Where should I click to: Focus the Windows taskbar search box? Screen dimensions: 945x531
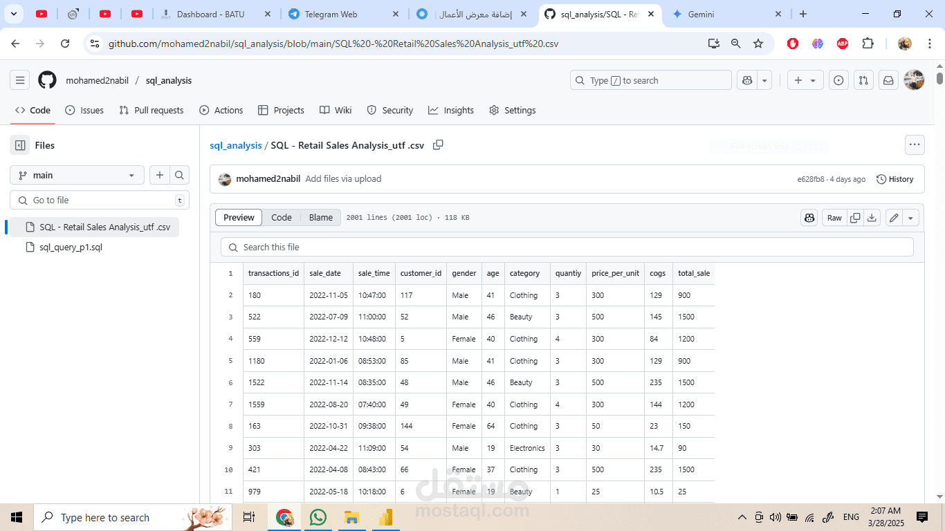coord(131,517)
